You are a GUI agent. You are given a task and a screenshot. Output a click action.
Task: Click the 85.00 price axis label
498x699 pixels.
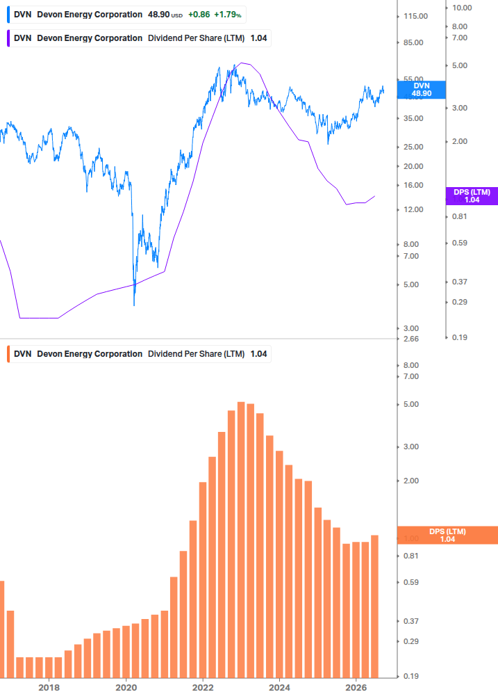[x=413, y=43]
